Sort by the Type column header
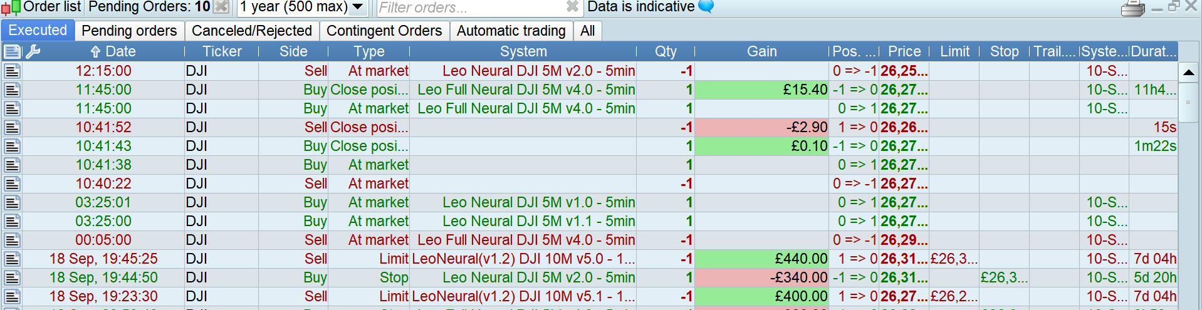This screenshot has width=1202, height=310. [x=369, y=51]
